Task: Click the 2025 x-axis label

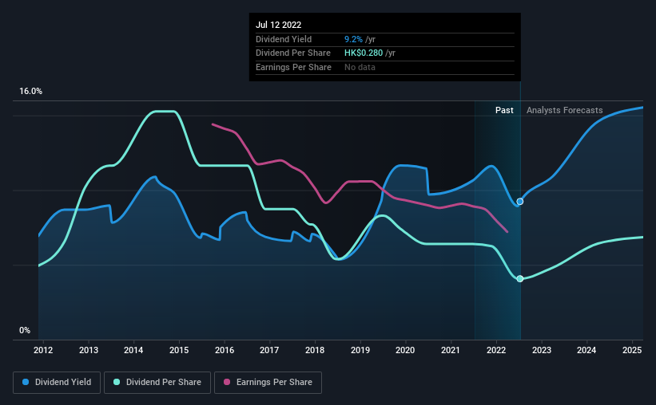Action: click(x=632, y=350)
